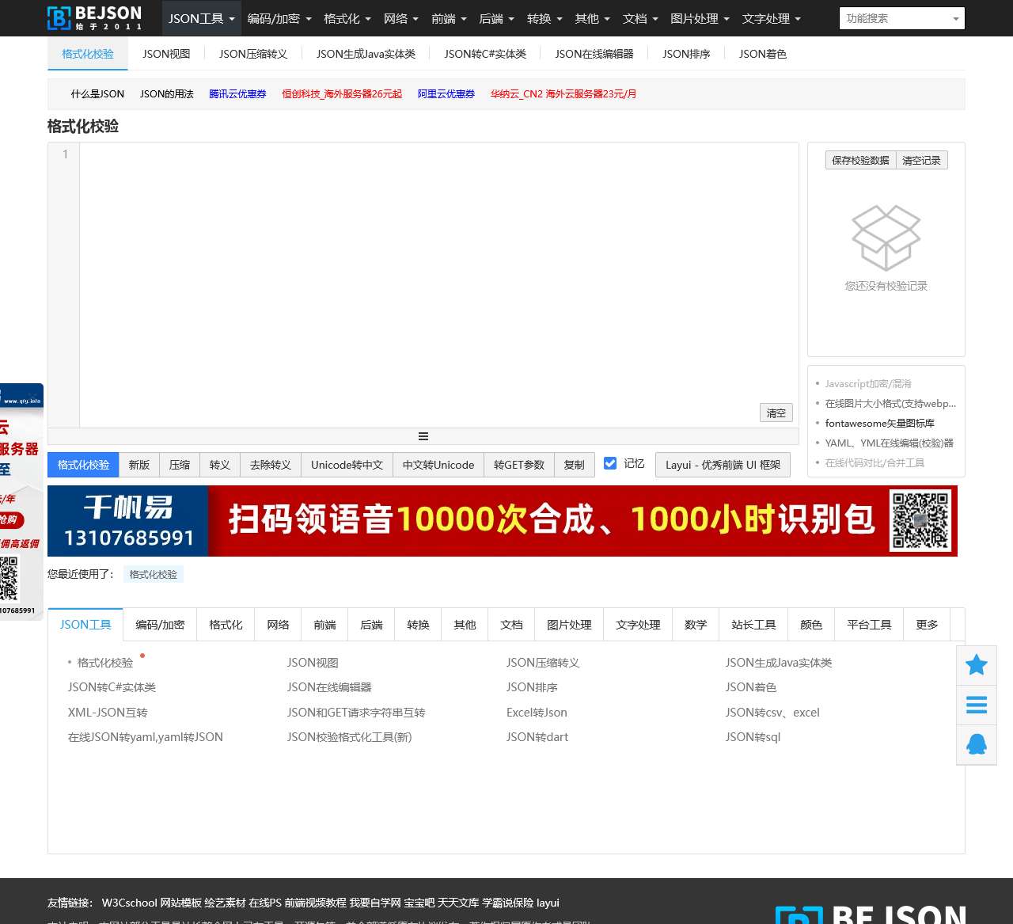Image resolution: width=1013 pixels, height=924 pixels.
Task: Expand the JSON工具 dropdown menu
Action: click(x=201, y=18)
